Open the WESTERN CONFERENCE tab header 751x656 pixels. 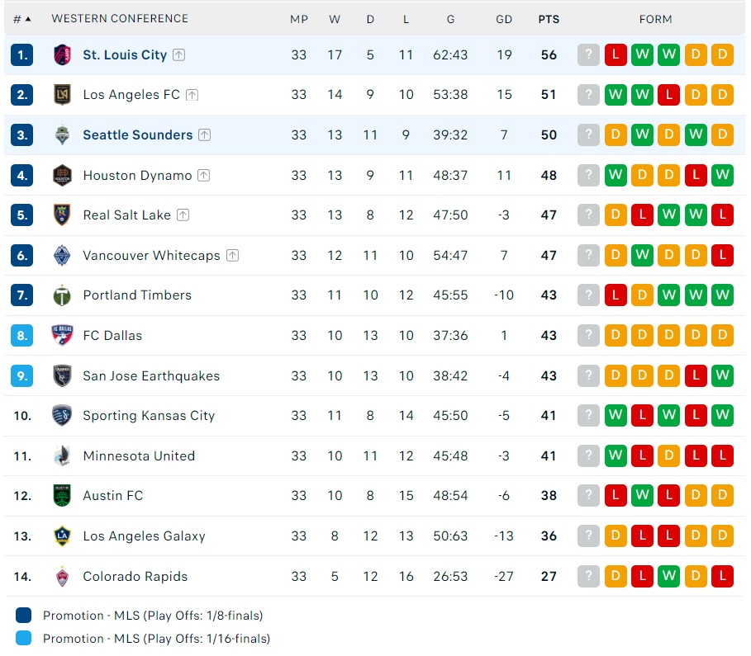pos(120,18)
